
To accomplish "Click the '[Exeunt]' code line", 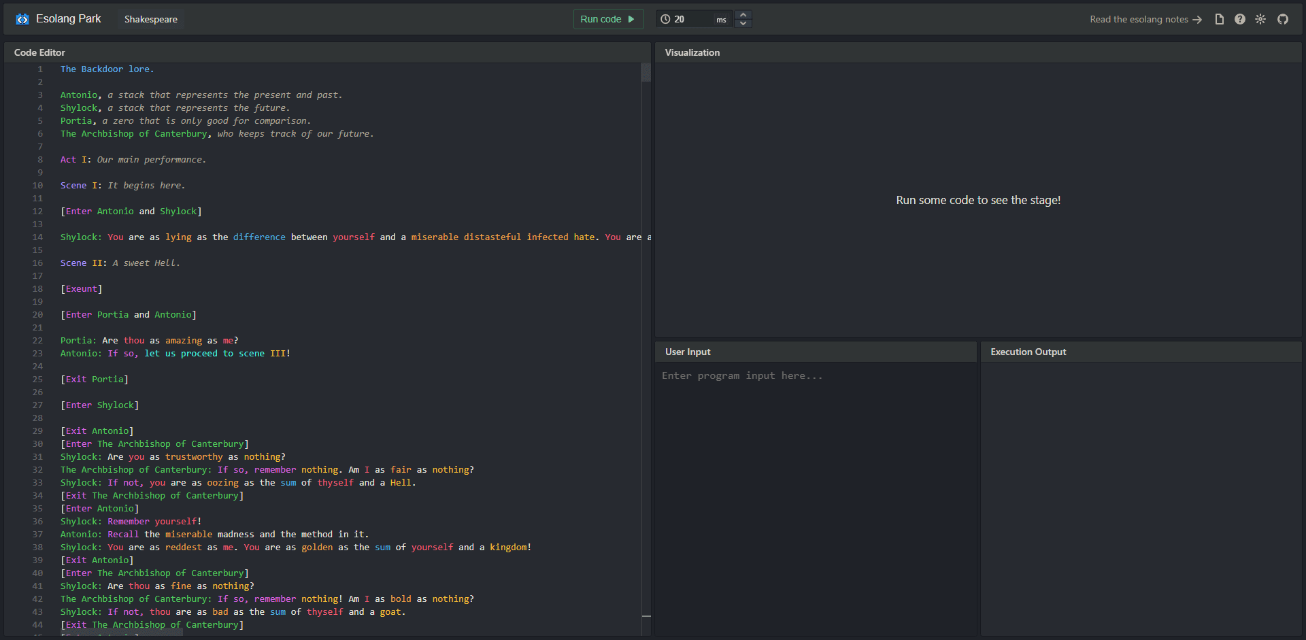I will (x=81, y=289).
